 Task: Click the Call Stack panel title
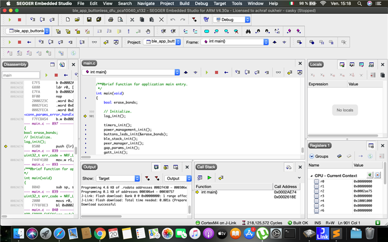tap(206, 167)
